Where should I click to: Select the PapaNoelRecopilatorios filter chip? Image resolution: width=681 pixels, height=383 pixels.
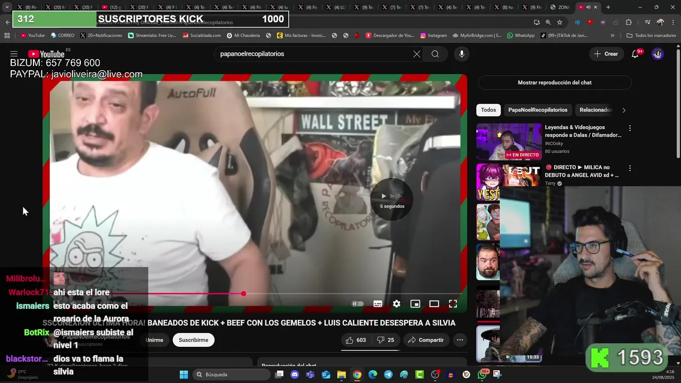537,110
